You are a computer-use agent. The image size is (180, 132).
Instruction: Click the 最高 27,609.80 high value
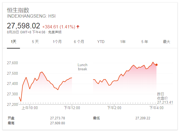tap(58, 123)
